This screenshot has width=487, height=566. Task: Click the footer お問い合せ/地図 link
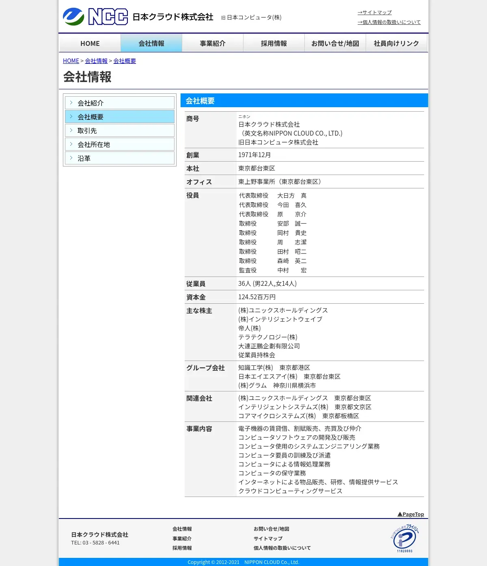pos(272,529)
